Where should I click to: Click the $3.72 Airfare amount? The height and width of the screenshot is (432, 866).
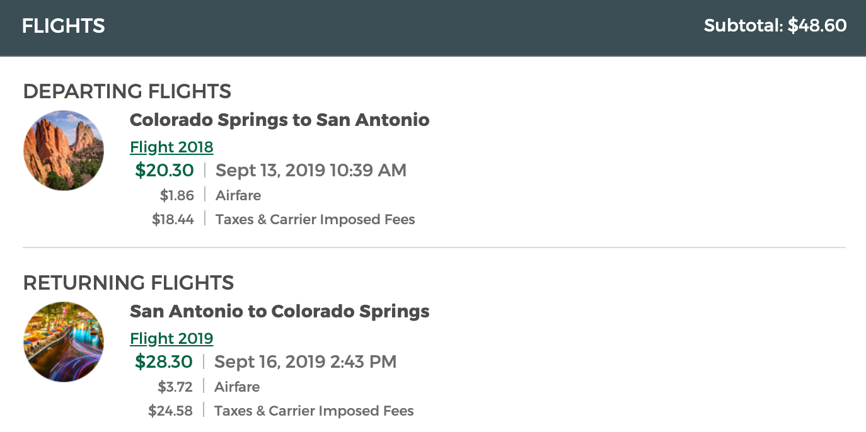(x=176, y=387)
